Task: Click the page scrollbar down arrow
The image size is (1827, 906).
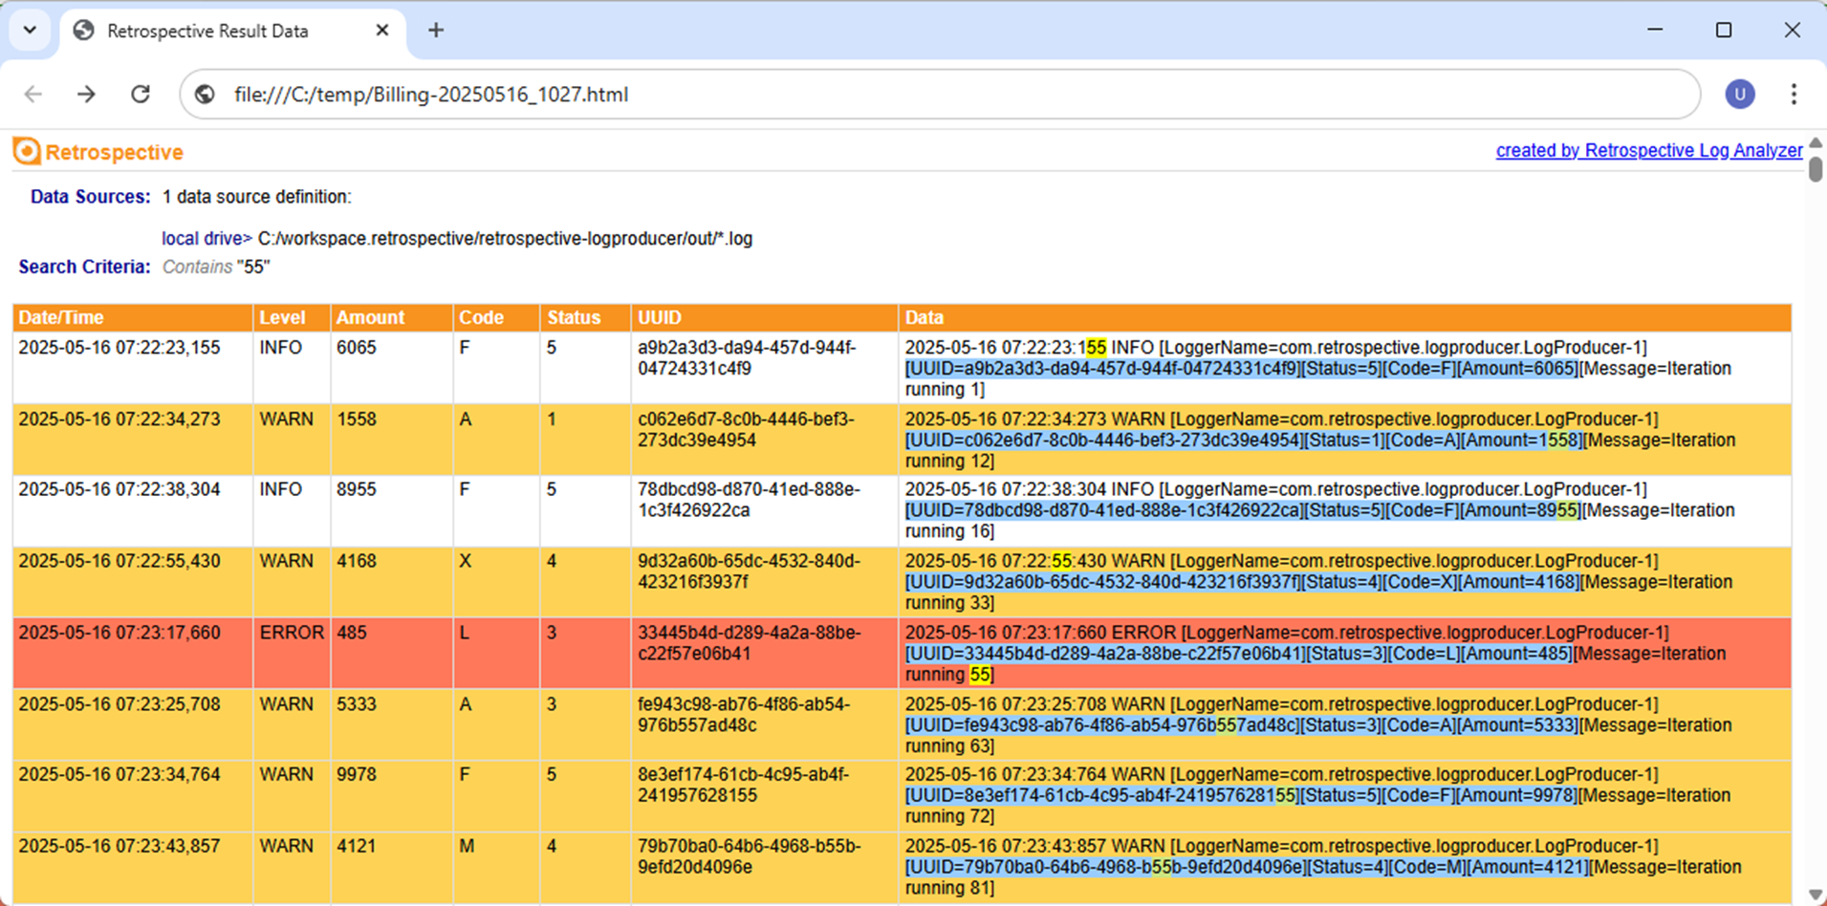Action: coord(1816,896)
